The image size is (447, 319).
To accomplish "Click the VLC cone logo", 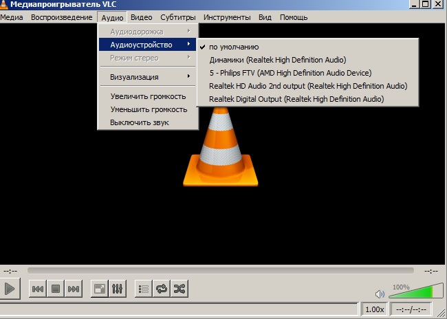I will [x=220, y=147].
